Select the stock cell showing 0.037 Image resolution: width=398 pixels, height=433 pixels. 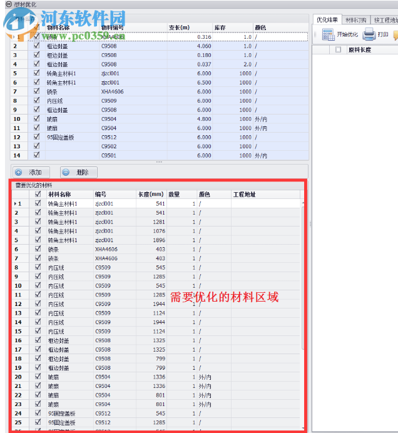(190, 64)
